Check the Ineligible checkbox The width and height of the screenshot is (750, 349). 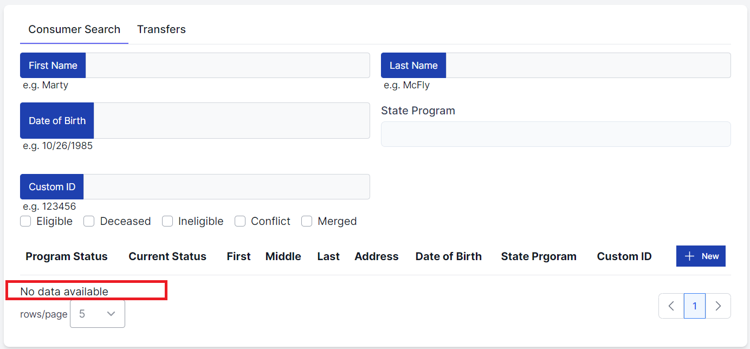167,221
